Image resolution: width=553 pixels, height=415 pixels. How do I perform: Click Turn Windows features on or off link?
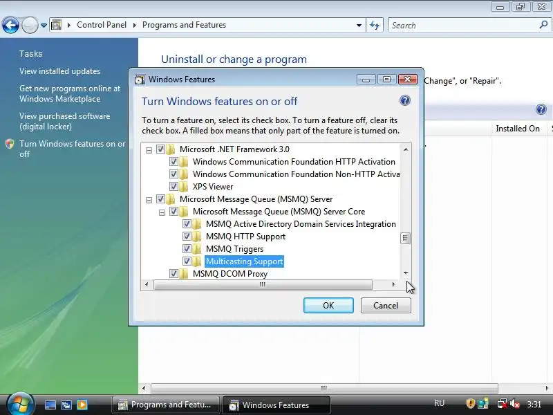[x=72, y=149]
